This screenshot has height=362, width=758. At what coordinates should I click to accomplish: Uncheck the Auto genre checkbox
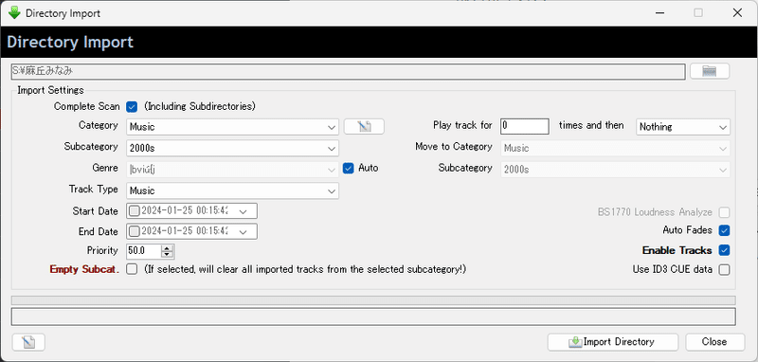[x=348, y=168]
